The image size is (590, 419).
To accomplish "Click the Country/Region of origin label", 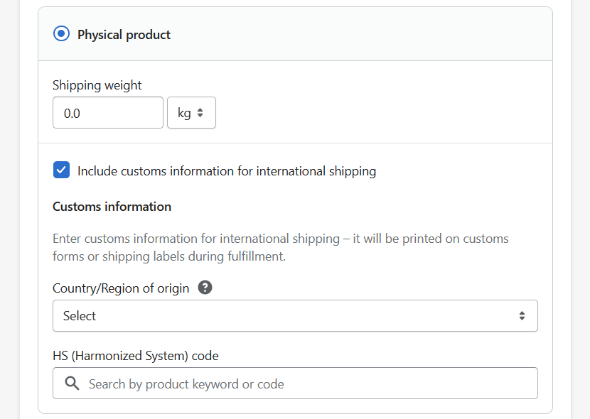I will tap(121, 288).
